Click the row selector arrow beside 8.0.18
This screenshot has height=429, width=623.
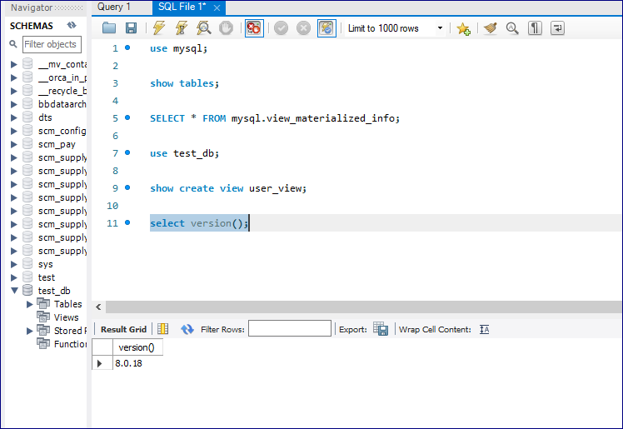(99, 363)
